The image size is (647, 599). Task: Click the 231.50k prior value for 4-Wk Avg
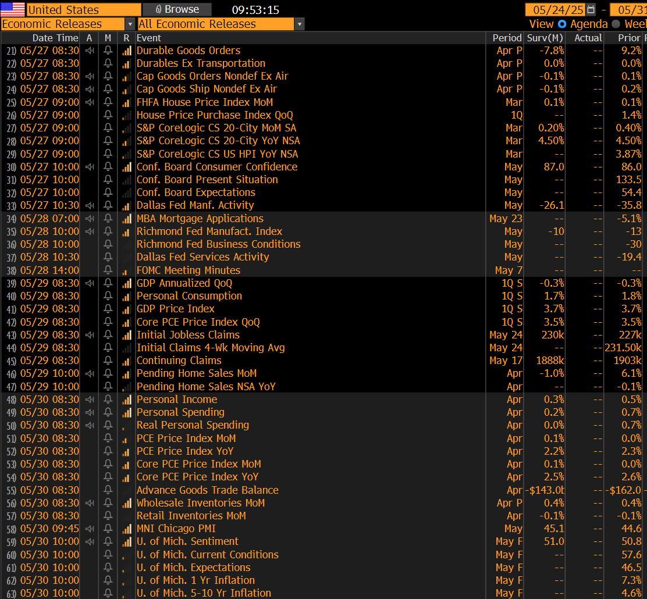pyautogui.click(x=623, y=347)
